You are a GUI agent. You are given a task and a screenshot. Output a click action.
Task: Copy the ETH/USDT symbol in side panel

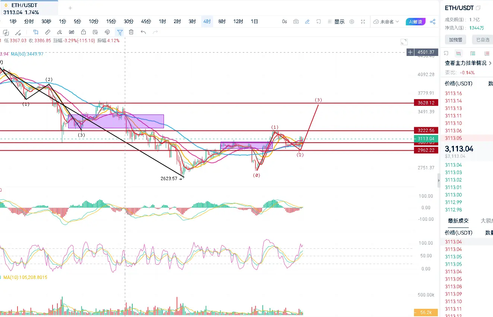click(478, 8)
